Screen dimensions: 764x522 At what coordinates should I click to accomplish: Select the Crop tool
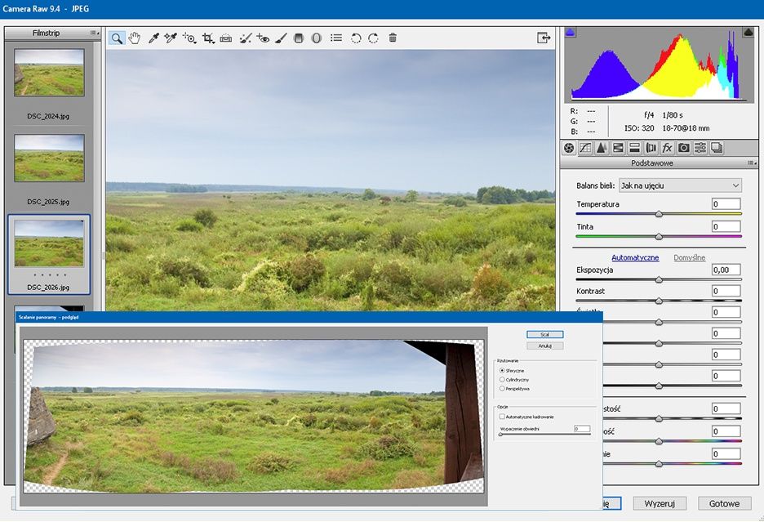pyautogui.click(x=208, y=38)
